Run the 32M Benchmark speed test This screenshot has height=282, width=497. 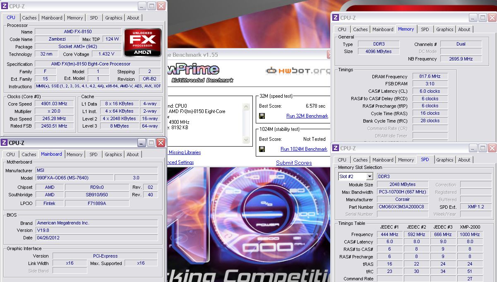307,116
